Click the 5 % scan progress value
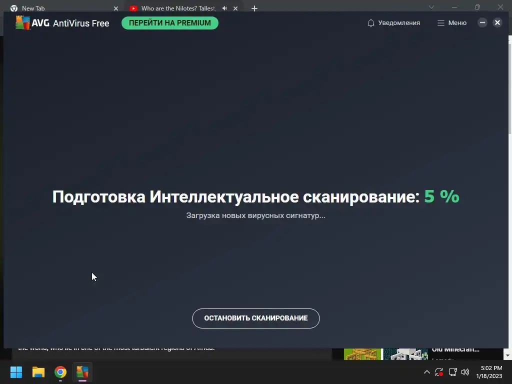Viewport: 512px width, 384px height. coord(441,196)
